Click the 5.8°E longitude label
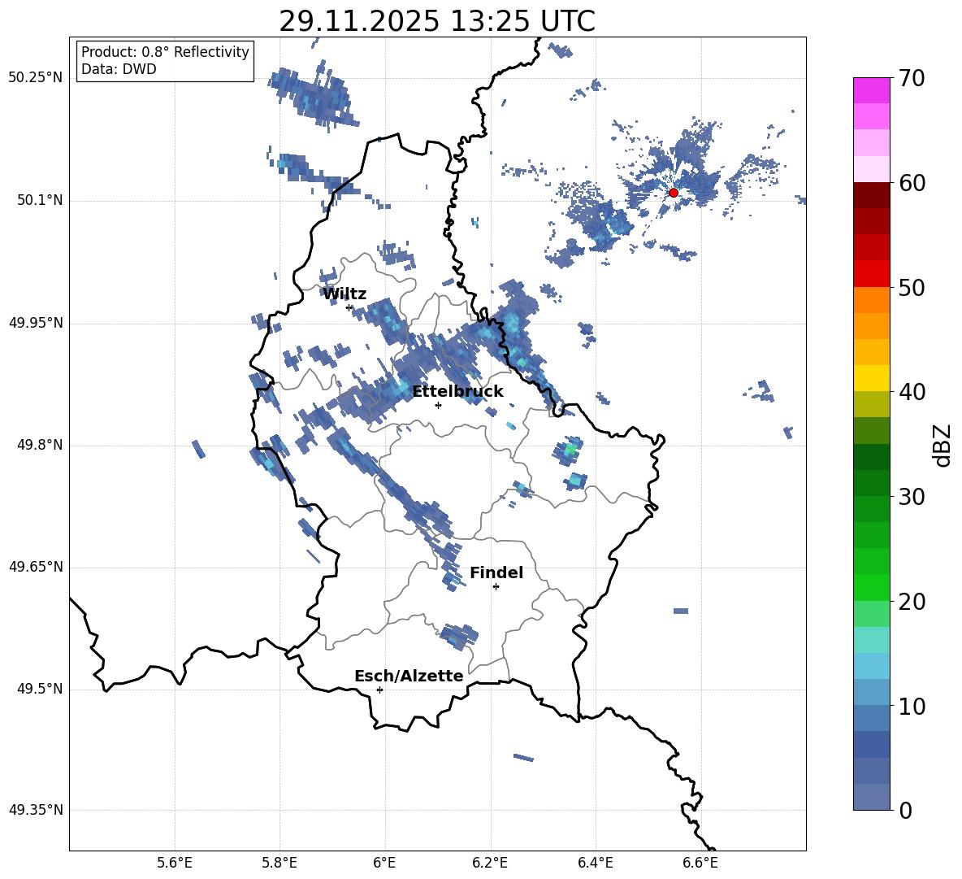This screenshot has height=879, width=962. click(279, 863)
